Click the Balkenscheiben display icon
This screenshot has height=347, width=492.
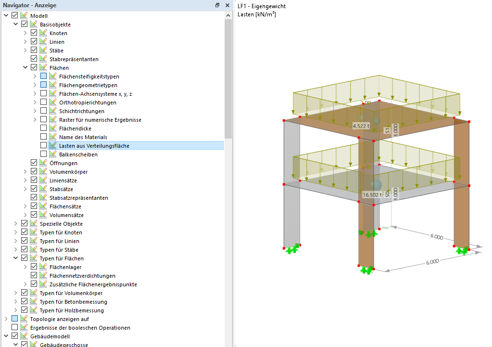click(53, 154)
